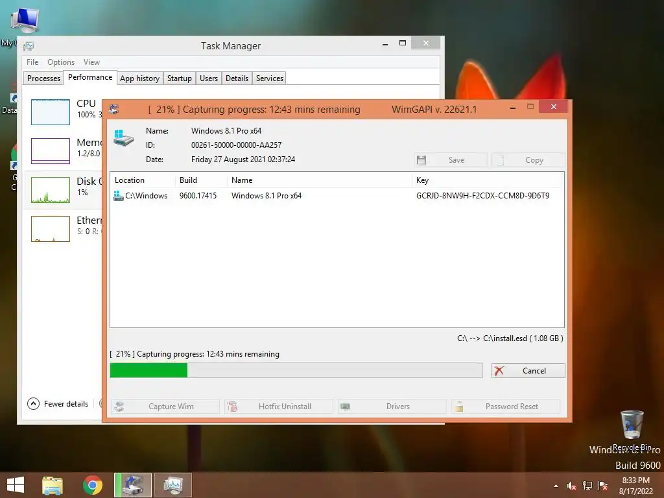This screenshot has width=664, height=498.
Task: Click the Capture Wim button
Action: pos(165,407)
